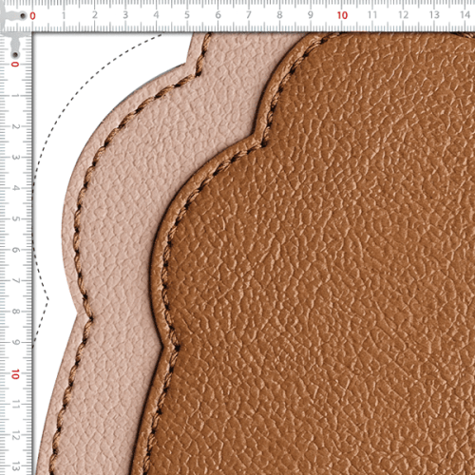Viewport: 475px width, 475px height.
Task: Click the pin at the horizontal ruler origin
Action: point(23,15)
